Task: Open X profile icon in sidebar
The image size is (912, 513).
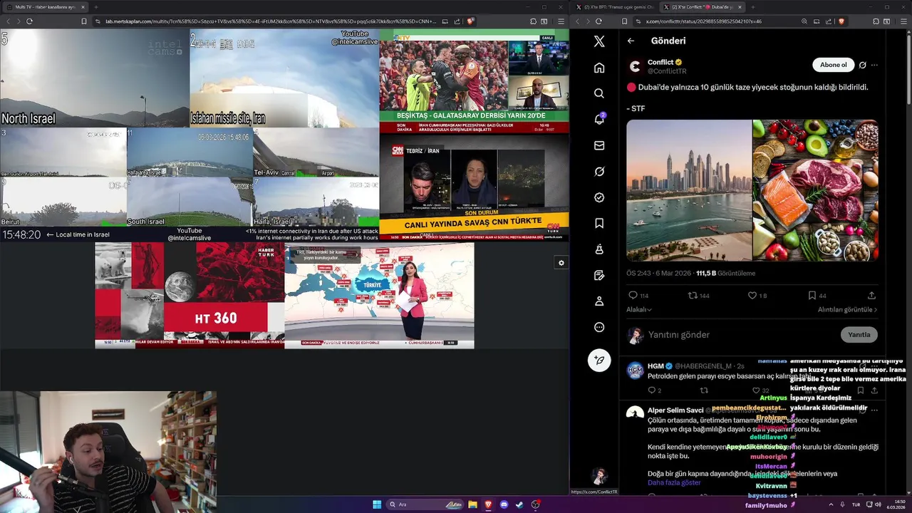Action: [599, 301]
